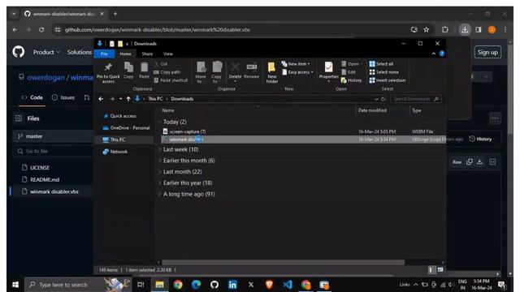
Task: Open LinkedIn from the taskbar
Action: 233,285
